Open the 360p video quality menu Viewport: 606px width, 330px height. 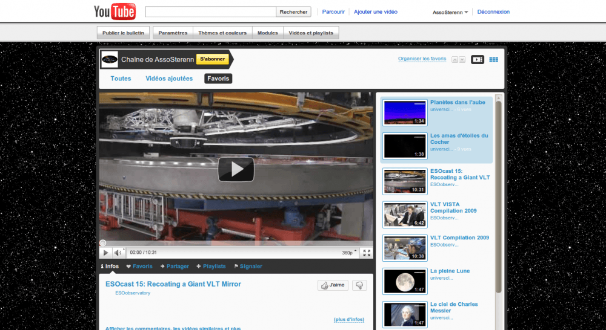[348, 253]
